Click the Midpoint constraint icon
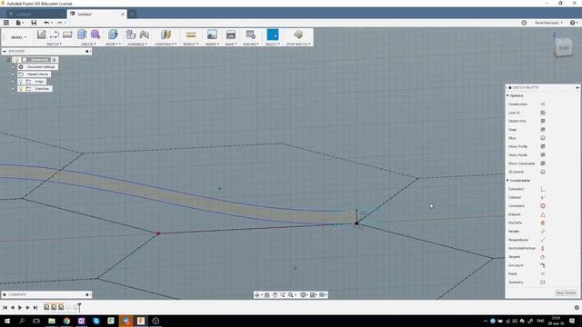Viewport: 582px width, 327px height. (x=543, y=214)
